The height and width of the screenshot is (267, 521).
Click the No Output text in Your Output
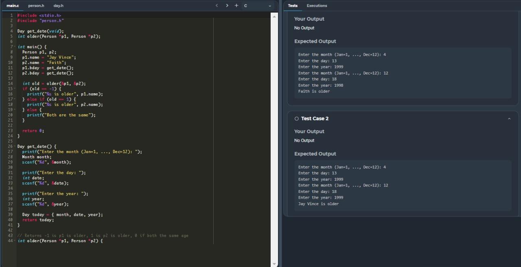304,28
